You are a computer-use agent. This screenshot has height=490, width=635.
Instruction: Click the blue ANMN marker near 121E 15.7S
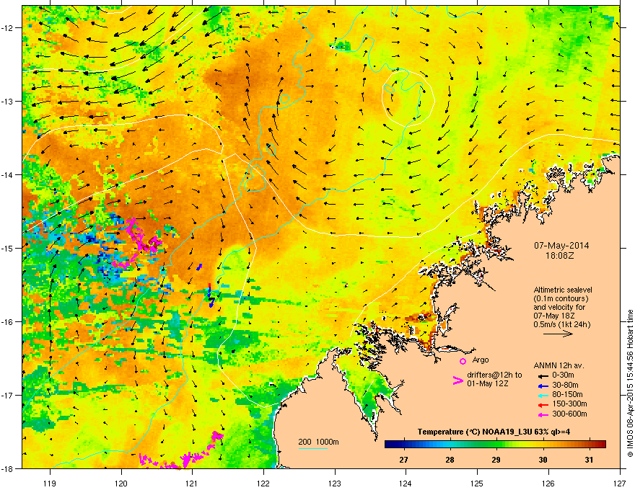tap(211, 296)
